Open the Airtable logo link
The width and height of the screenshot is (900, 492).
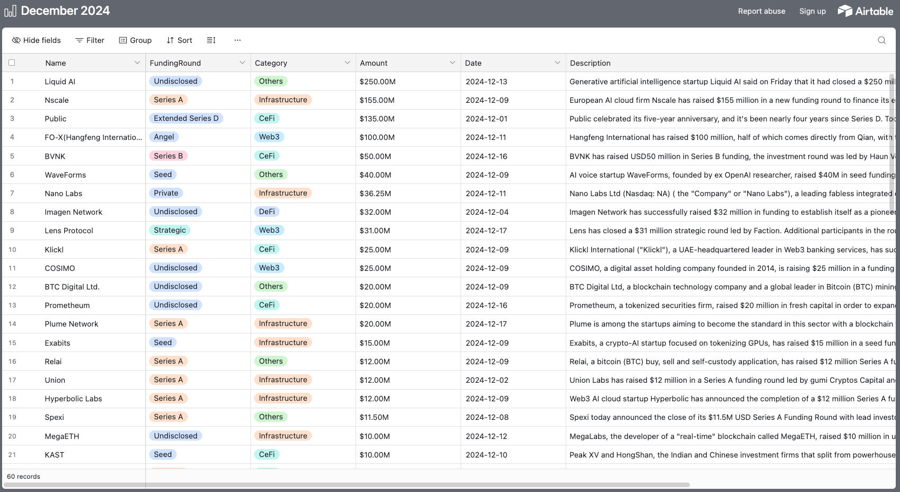[866, 11]
